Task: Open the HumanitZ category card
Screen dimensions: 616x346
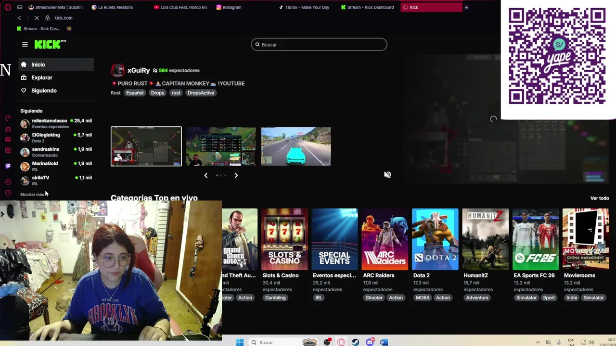Action: click(x=485, y=239)
